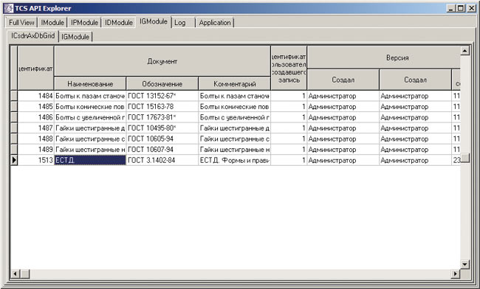Click the vertical scrollbar thumb
The width and height of the screenshot is (480, 289).
coord(465,158)
